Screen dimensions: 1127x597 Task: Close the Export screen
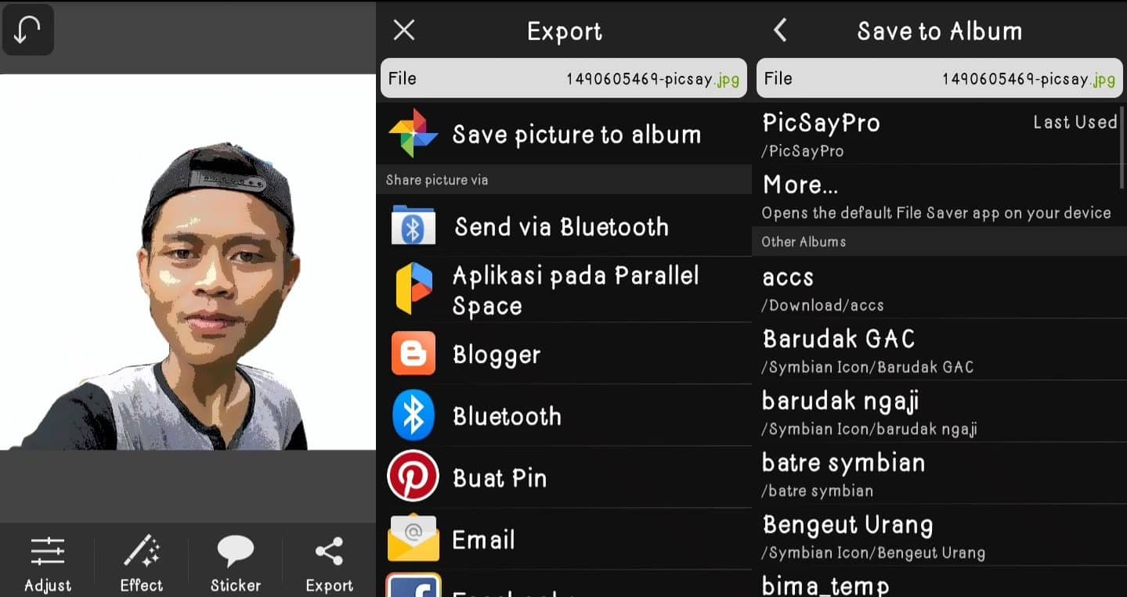[403, 30]
